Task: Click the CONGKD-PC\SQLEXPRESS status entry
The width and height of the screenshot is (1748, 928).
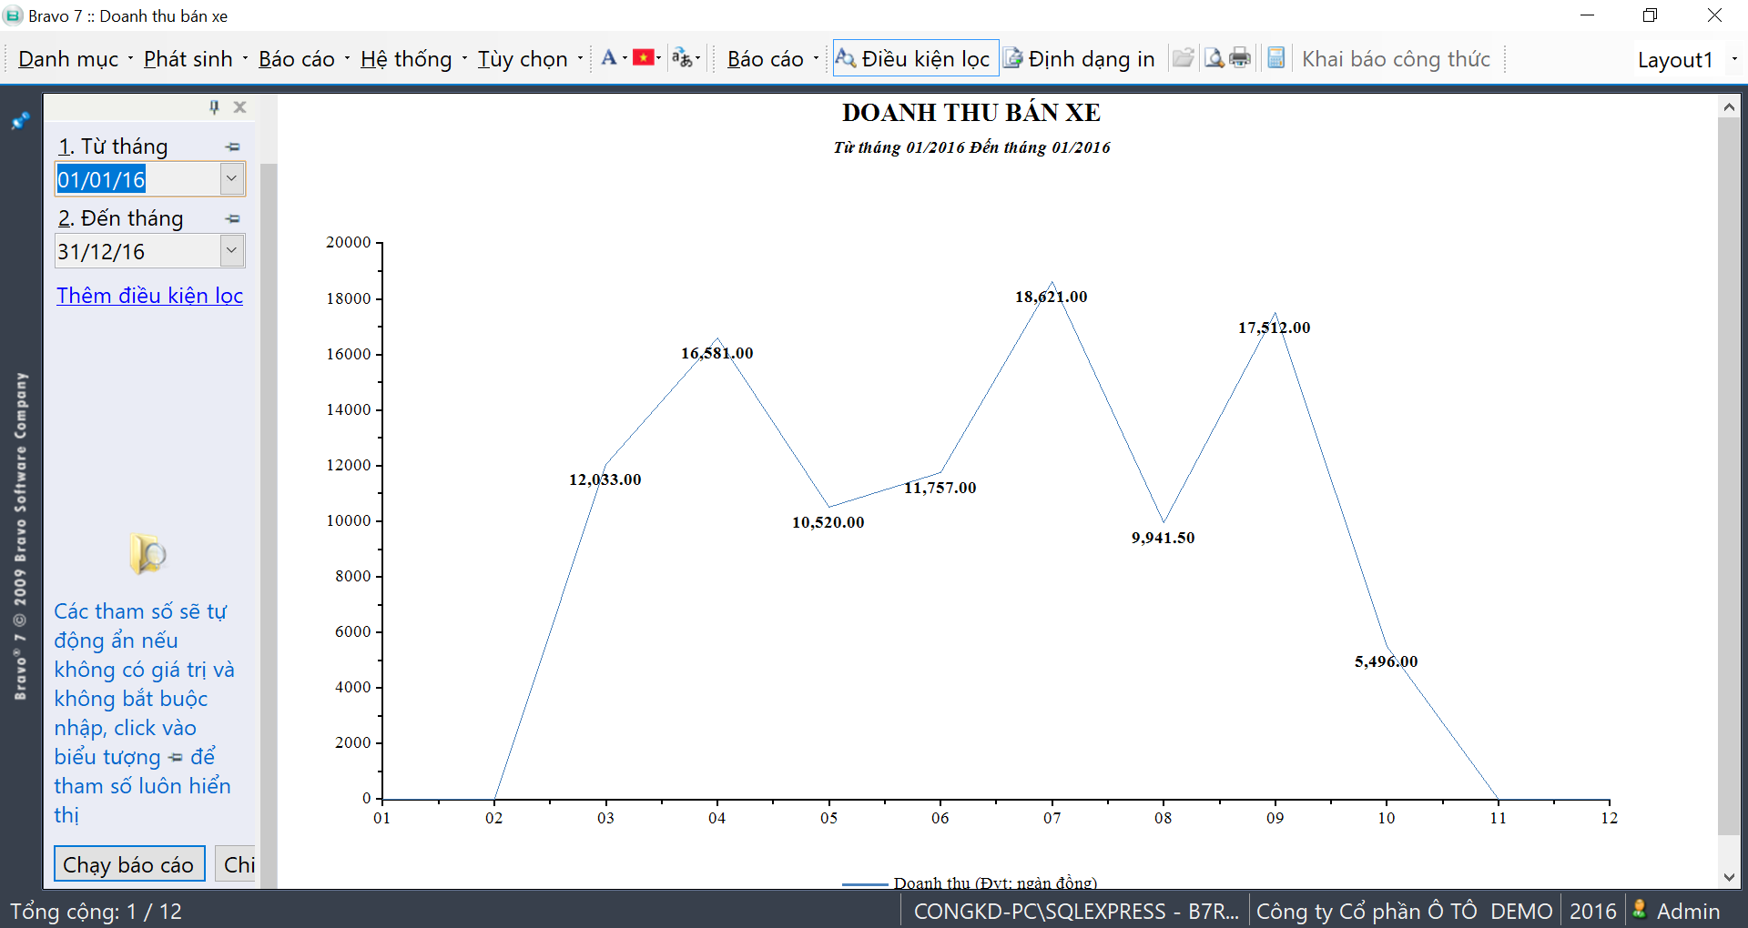Action: coord(1076,912)
